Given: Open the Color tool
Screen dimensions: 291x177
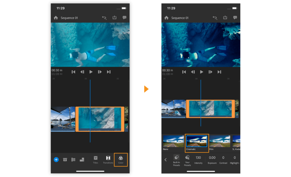Looking at the screenshot, I should [x=120, y=160].
